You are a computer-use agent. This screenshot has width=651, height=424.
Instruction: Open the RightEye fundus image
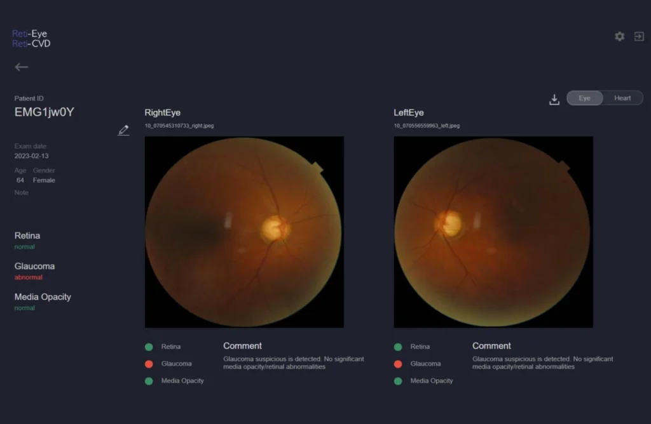(244, 232)
